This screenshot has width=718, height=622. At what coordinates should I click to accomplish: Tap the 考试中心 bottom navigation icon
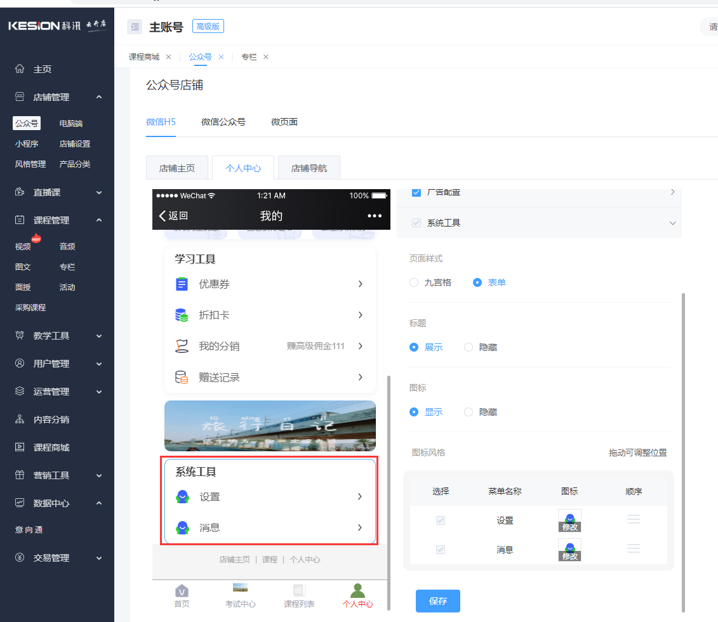click(x=240, y=595)
